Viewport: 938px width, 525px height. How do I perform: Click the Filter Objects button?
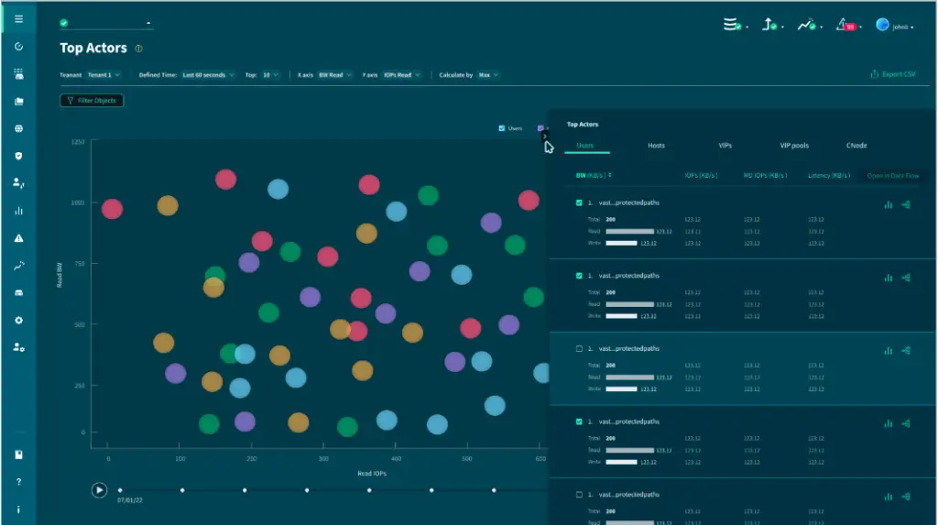coord(92,100)
